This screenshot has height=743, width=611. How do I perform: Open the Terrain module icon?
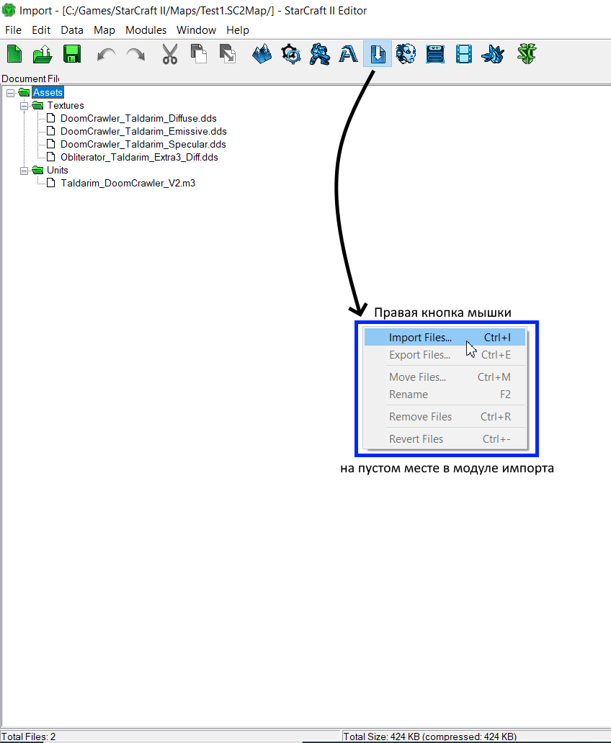tap(262, 53)
